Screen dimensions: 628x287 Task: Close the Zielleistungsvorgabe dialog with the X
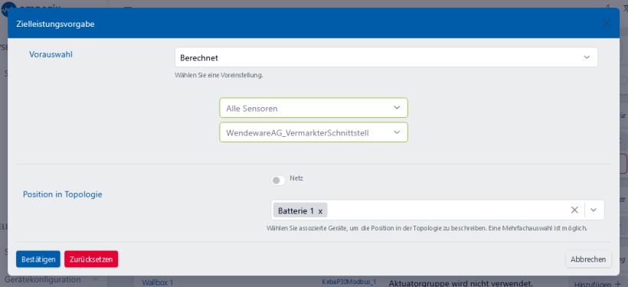[x=607, y=23]
